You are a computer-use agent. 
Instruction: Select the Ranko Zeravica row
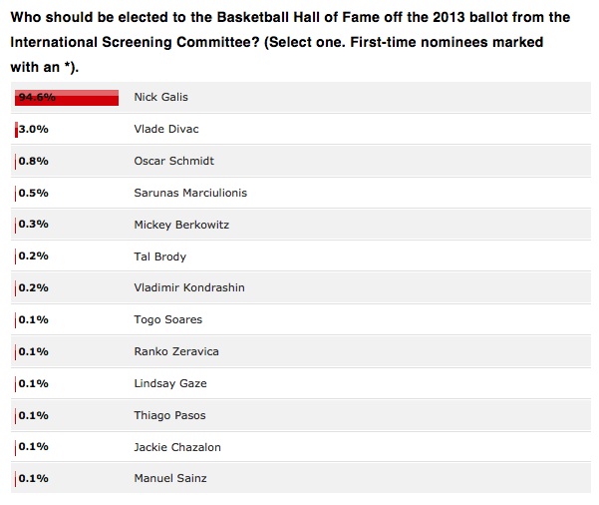coord(301,351)
